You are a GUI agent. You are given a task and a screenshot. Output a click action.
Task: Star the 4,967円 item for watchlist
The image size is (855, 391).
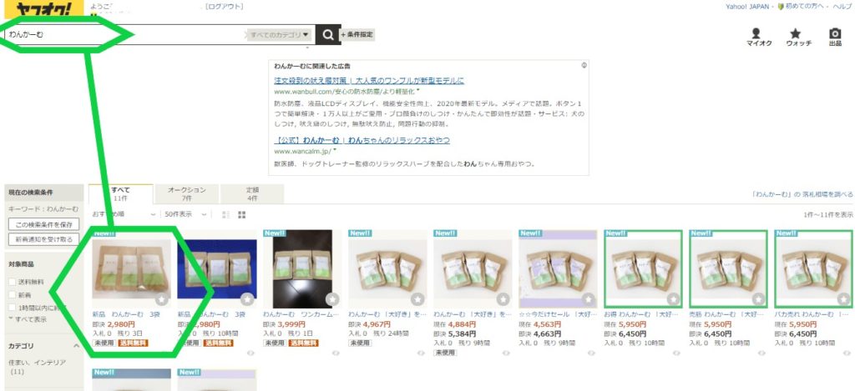(417, 299)
